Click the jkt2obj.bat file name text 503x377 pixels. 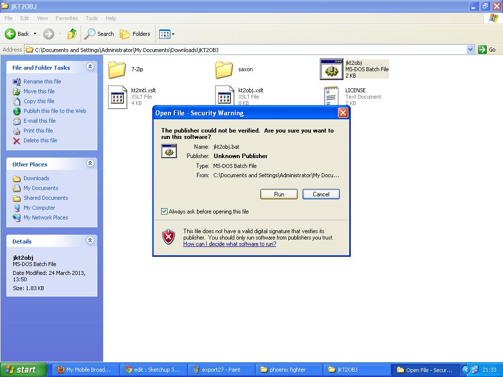coord(226,147)
